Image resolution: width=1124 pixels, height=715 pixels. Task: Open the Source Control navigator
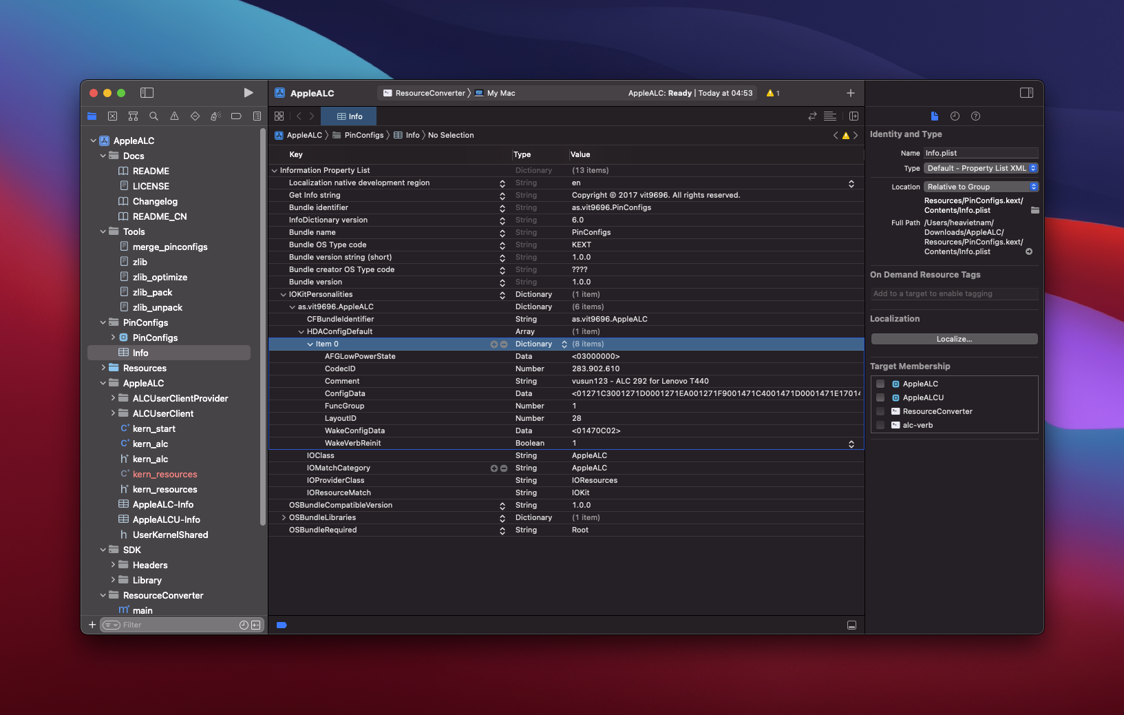pyautogui.click(x=113, y=116)
